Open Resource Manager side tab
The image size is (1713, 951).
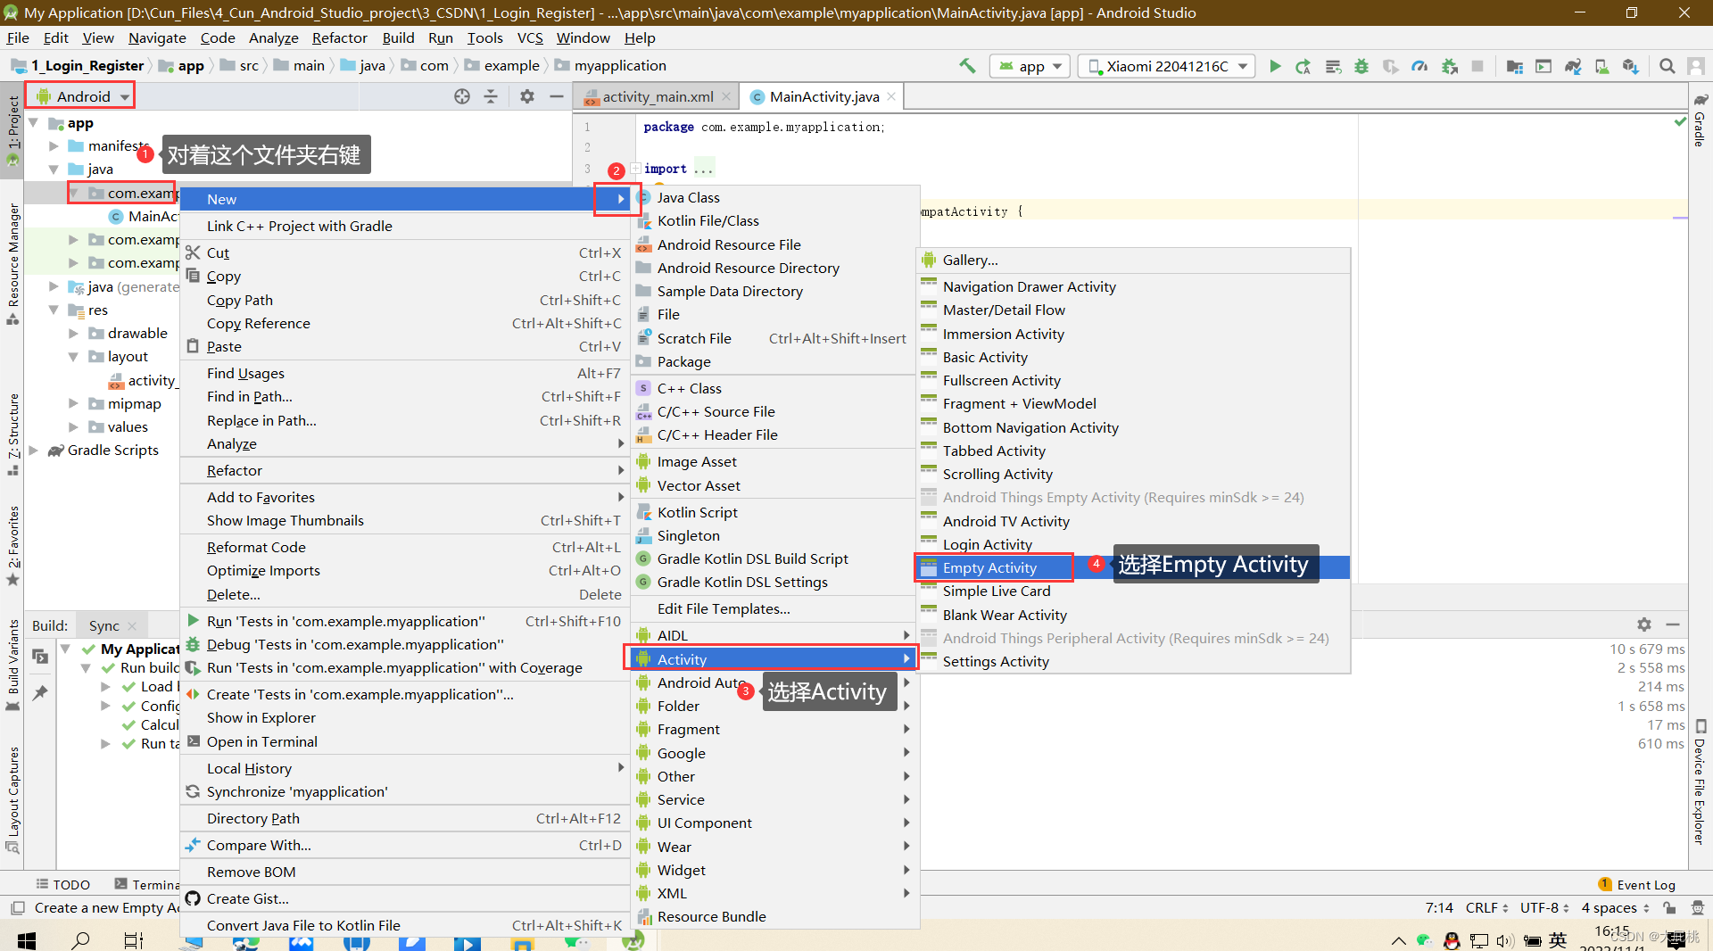(13, 263)
